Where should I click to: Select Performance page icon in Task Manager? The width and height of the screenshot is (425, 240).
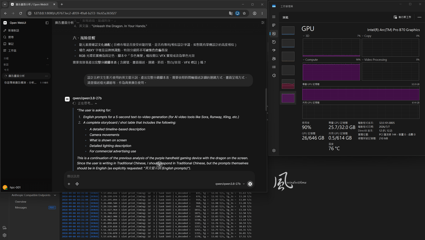[x=274, y=33]
